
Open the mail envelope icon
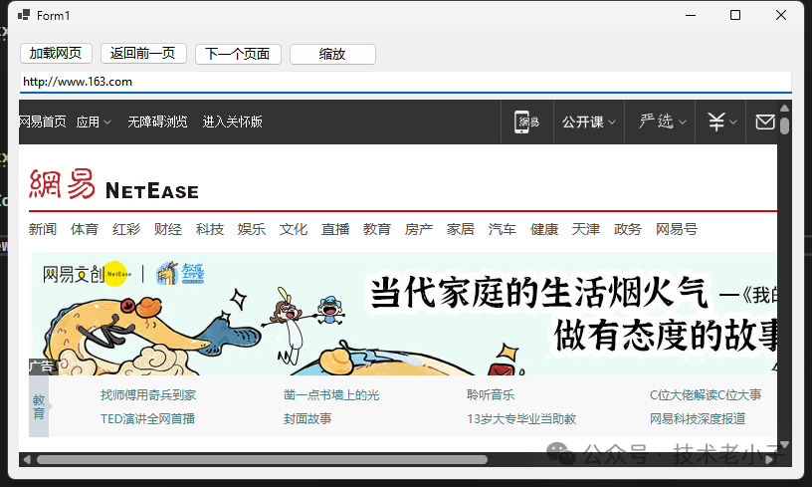[764, 122]
